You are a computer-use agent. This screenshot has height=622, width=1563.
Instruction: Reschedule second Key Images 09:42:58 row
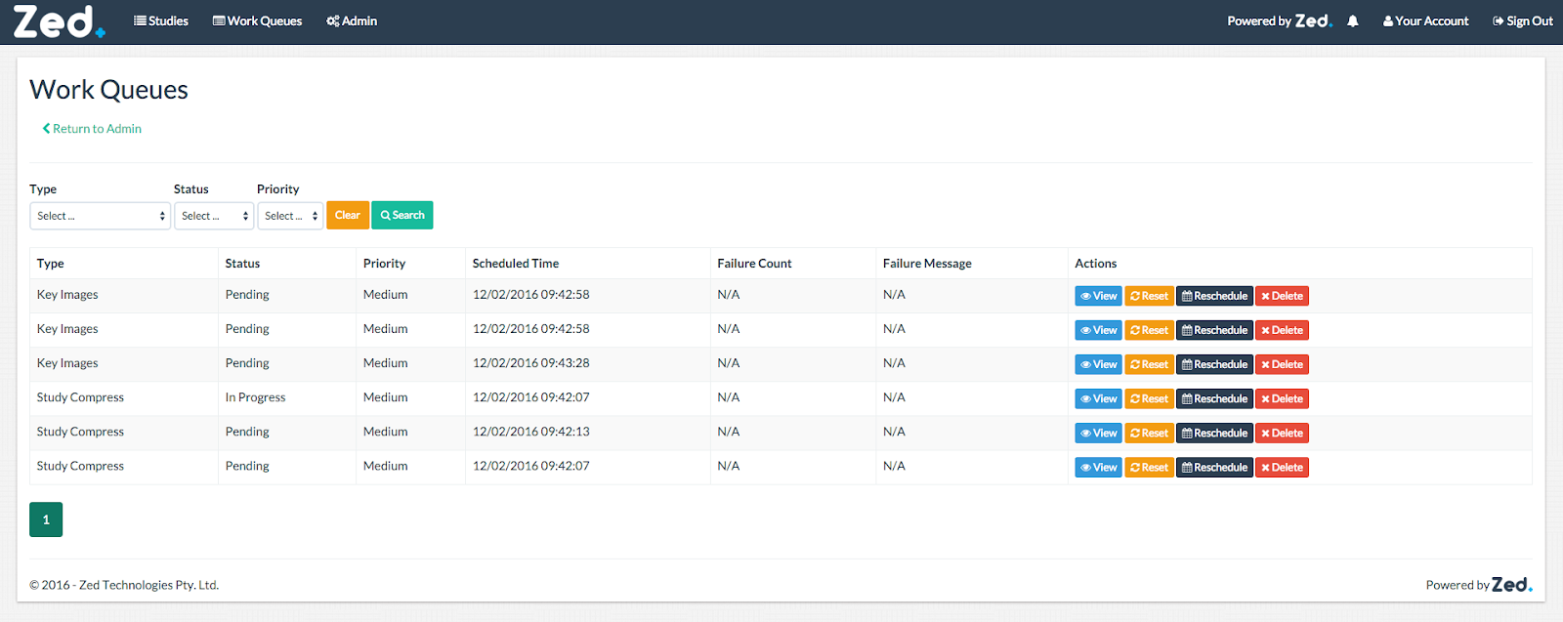1214,330
